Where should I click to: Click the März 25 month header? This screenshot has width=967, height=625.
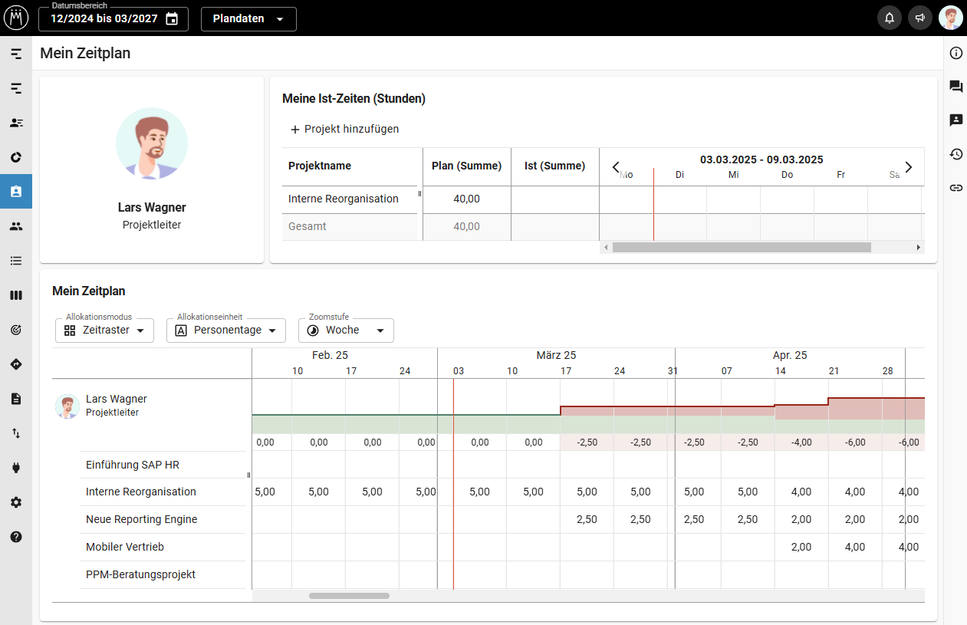[556, 356]
